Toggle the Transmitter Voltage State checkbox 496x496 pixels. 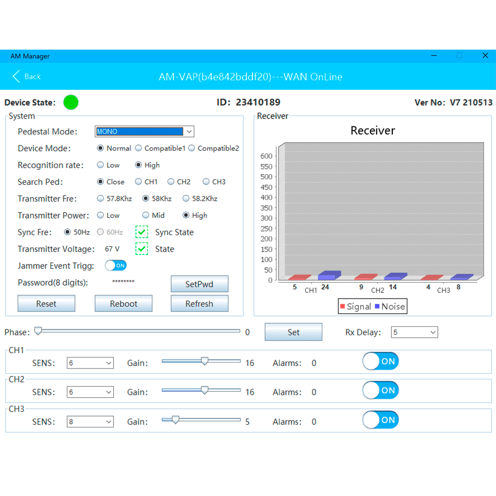click(142, 249)
